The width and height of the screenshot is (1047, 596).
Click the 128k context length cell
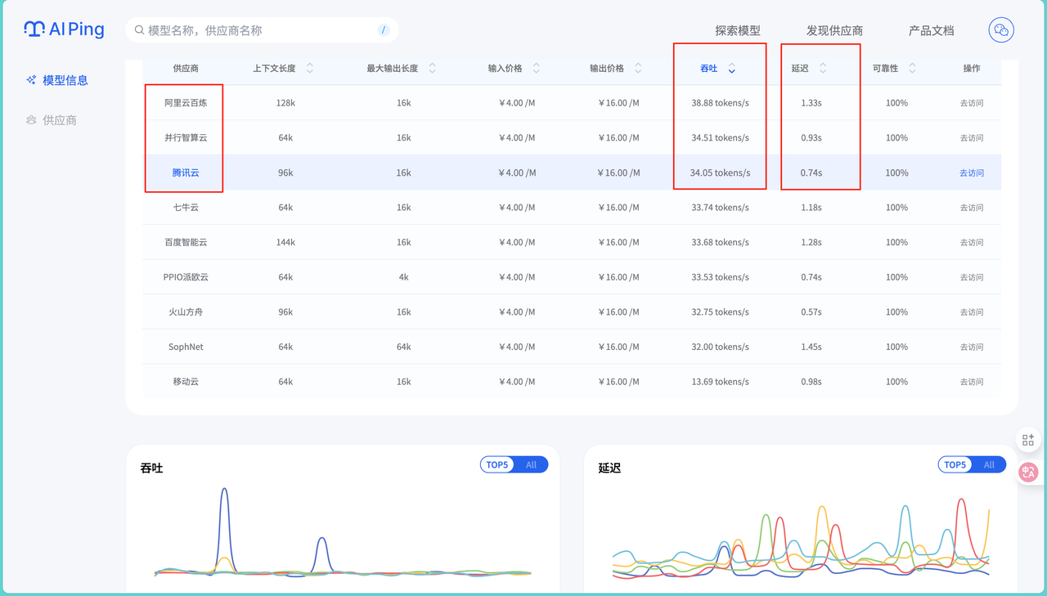285,103
